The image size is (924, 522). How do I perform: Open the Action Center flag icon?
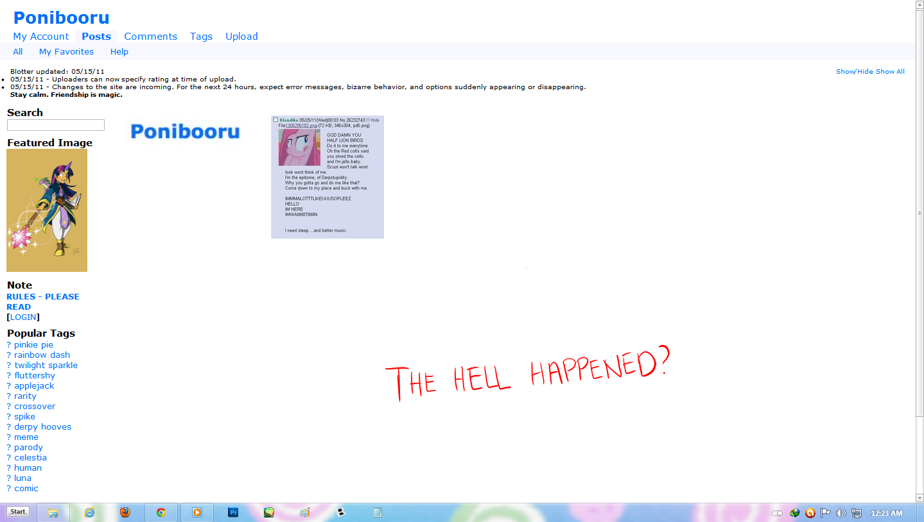click(826, 513)
